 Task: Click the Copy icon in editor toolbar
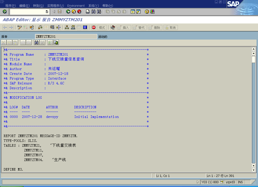9,43
